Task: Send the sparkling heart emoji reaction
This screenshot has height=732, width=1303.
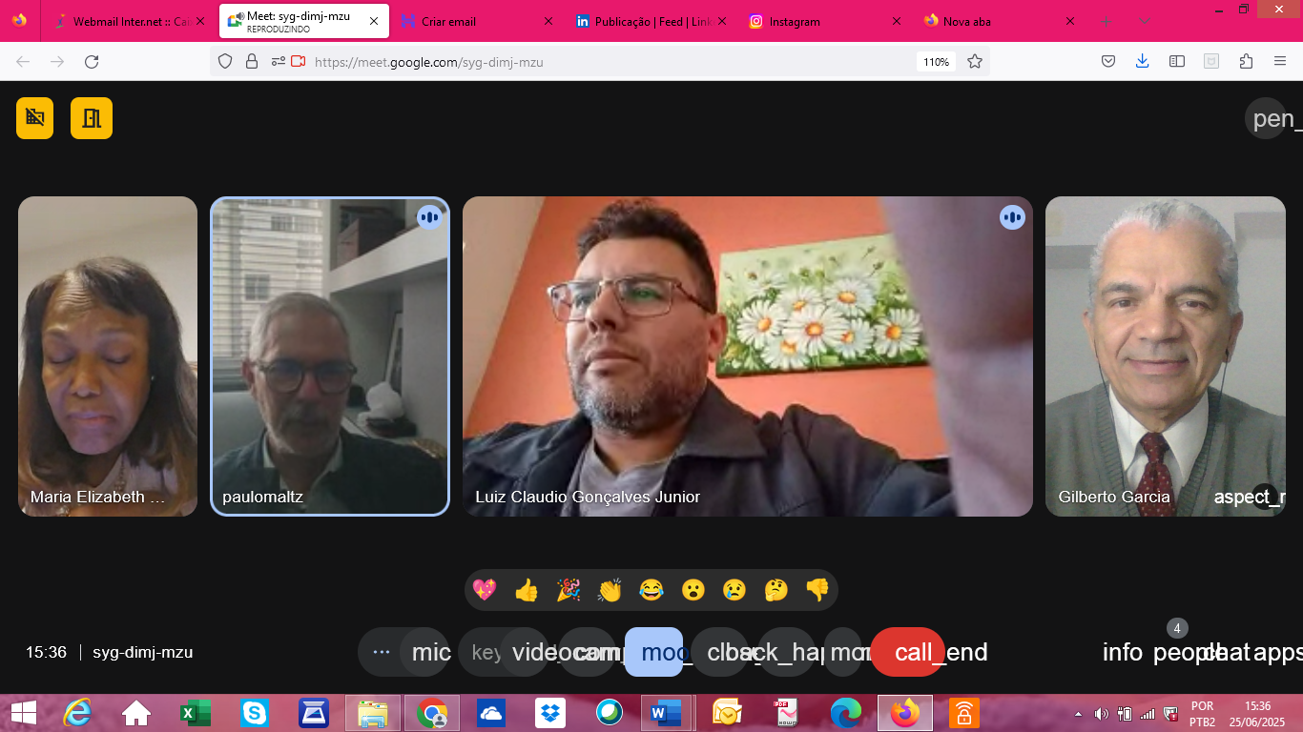Action: point(485,591)
